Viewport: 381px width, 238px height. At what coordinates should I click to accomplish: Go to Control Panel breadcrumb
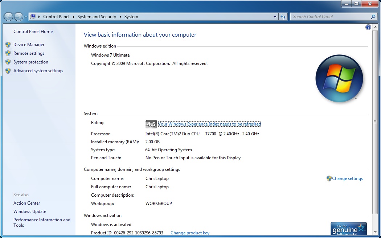(56, 17)
